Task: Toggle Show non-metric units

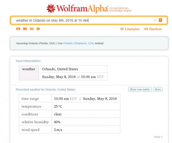Action: [140, 90]
